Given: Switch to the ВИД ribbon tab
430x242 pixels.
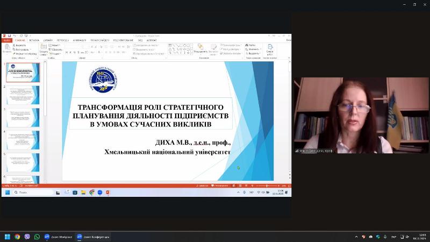Looking at the screenshot, I should [x=140, y=40].
